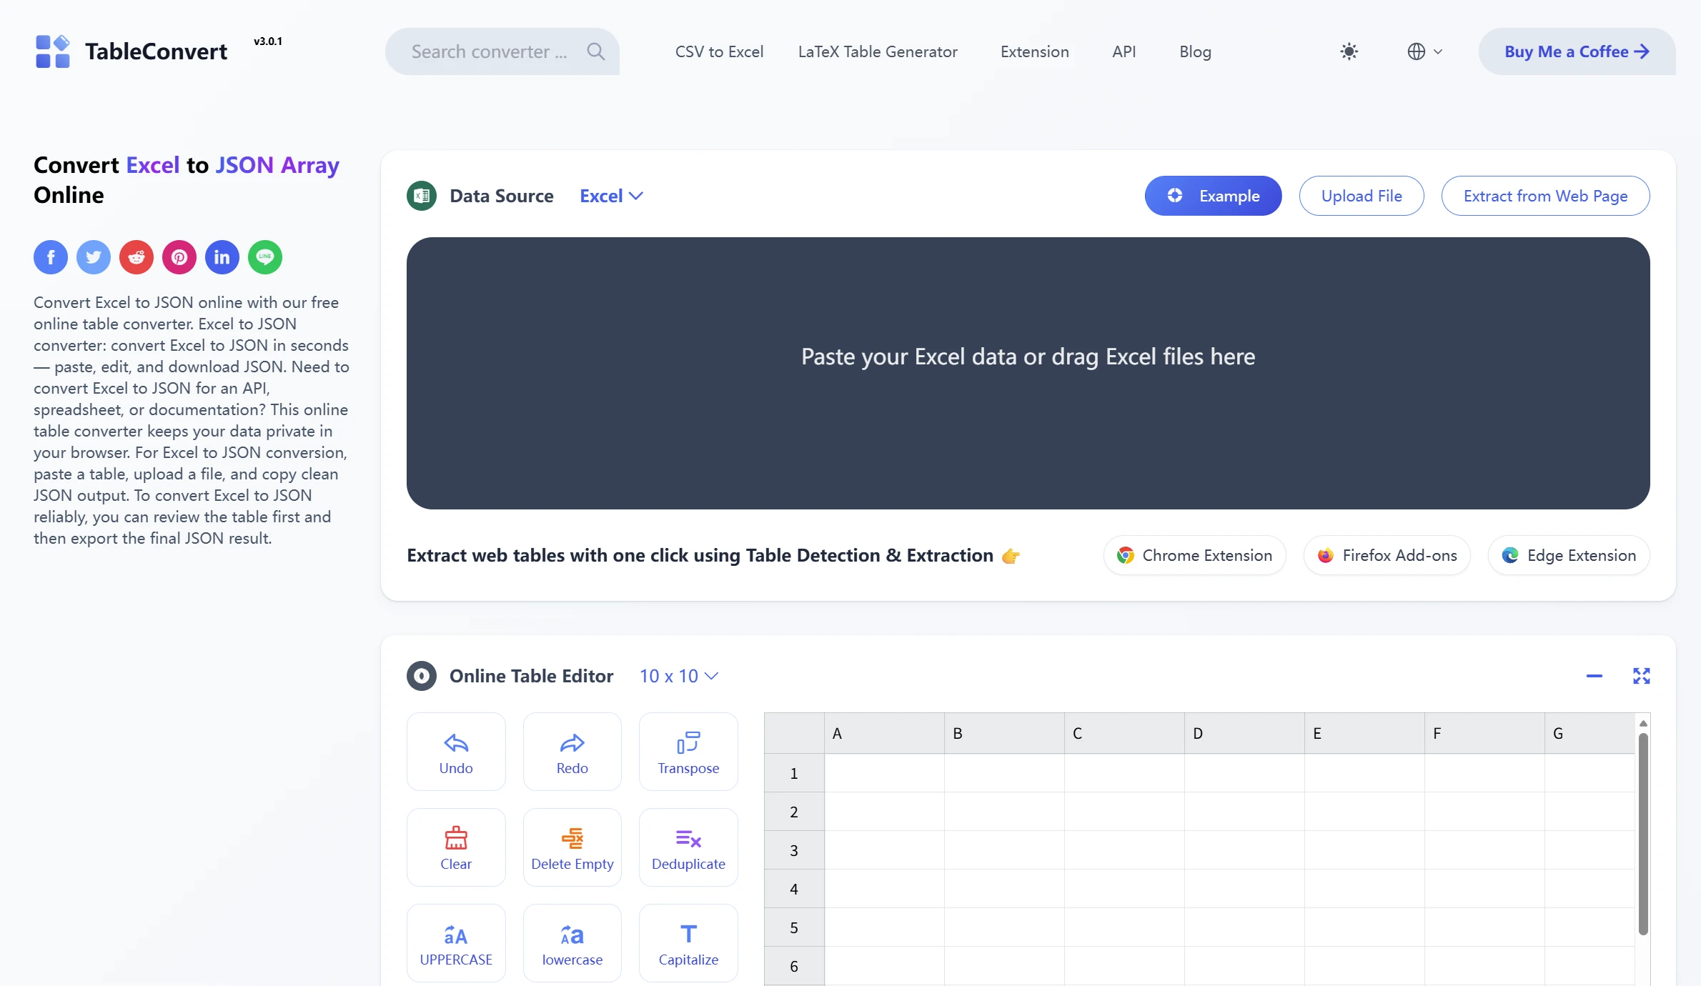This screenshot has width=1701, height=986.
Task: Visit the Blog
Action: tap(1195, 51)
